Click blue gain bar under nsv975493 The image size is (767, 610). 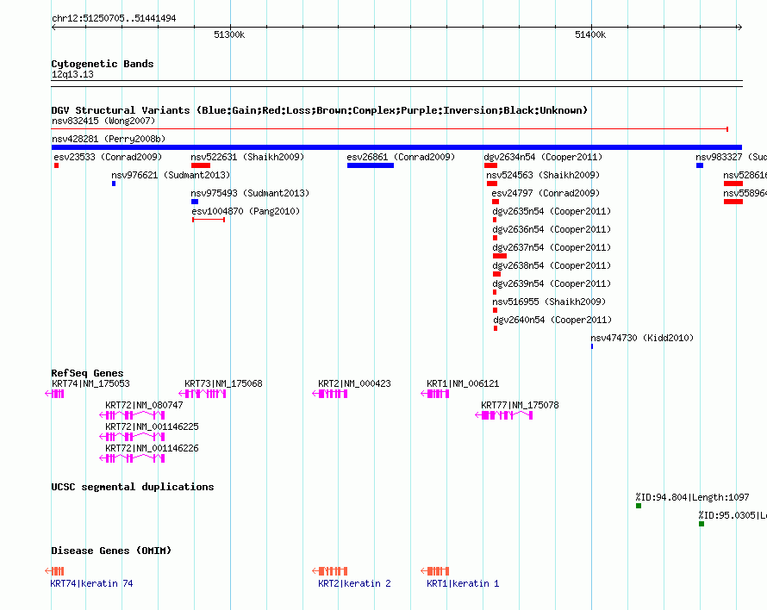tap(195, 202)
